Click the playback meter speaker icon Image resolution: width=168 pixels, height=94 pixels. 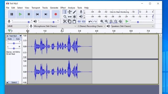tap(81, 16)
